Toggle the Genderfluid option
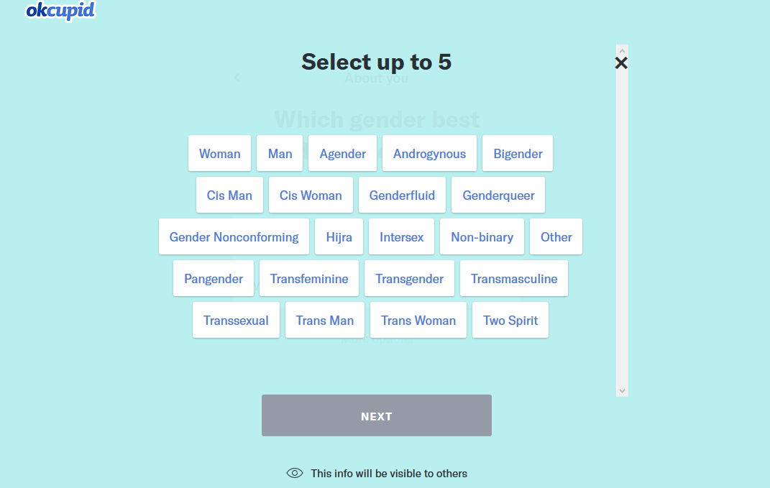 tap(402, 195)
